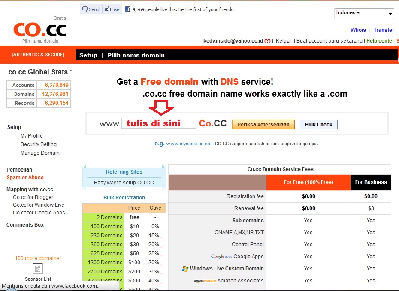Open Security Setting in the sidebar

39,144
